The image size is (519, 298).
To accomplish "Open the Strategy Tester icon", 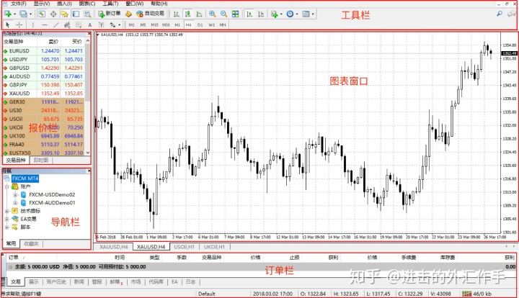I will [87, 14].
